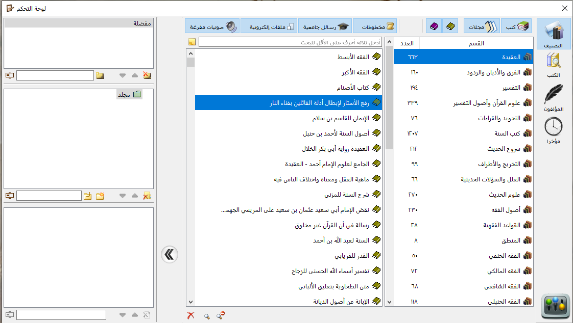Click the book search input field

[x=290, y=42]
